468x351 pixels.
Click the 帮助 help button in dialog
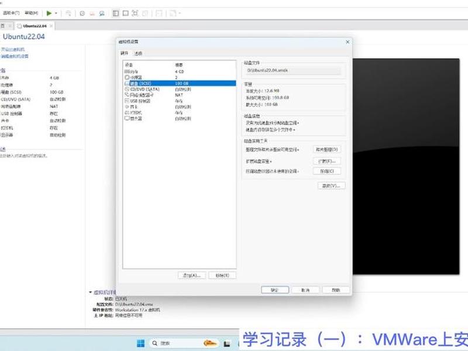[336, 290]
